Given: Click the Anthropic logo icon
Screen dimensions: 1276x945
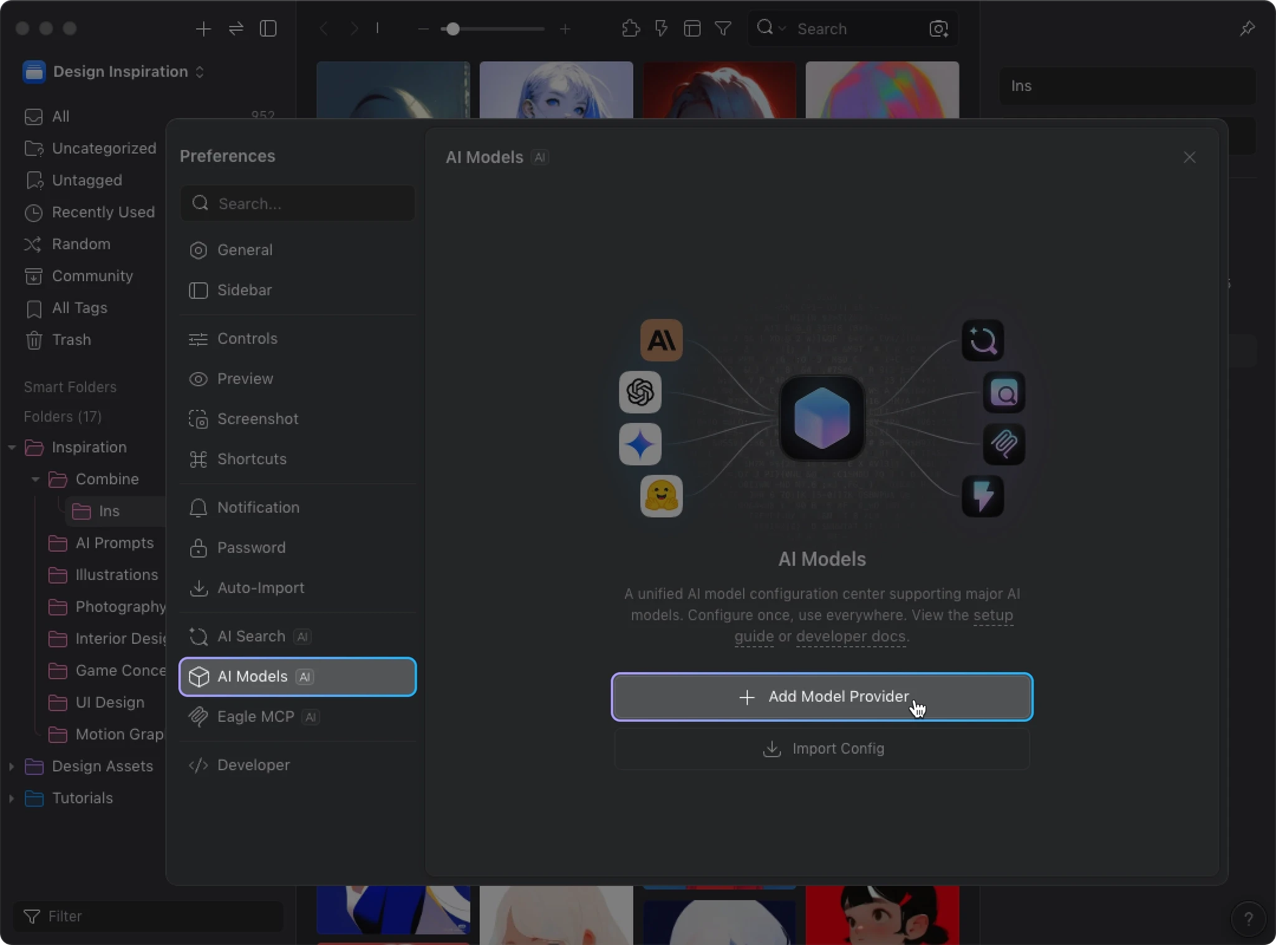Looking at the screenshot, I should click(661, 340).
